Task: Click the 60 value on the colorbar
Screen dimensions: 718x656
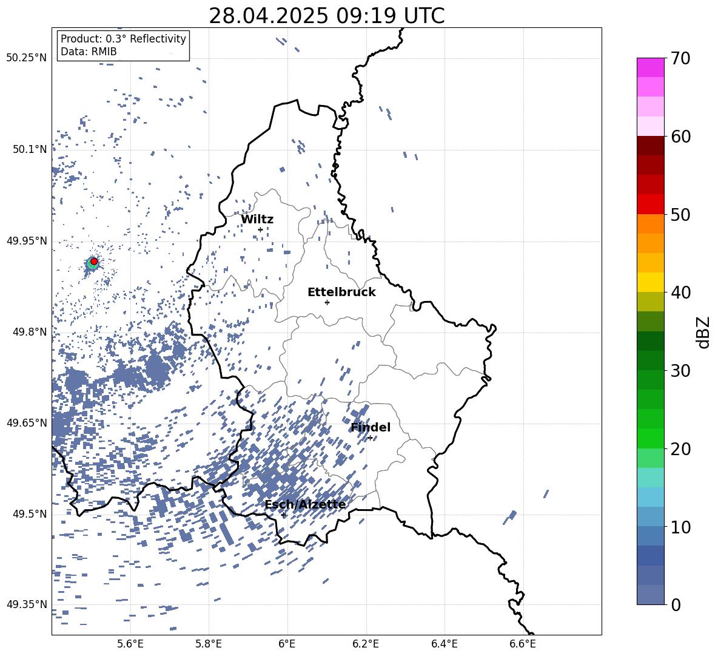Action: 680,137
